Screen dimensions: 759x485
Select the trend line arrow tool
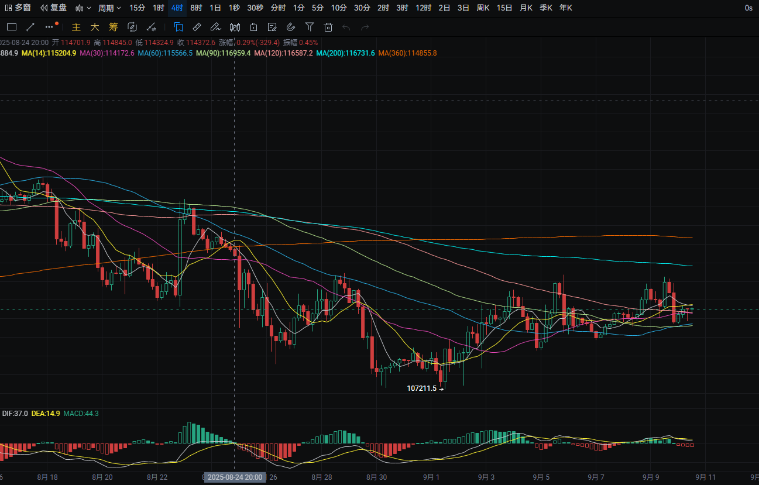(30, 27)
